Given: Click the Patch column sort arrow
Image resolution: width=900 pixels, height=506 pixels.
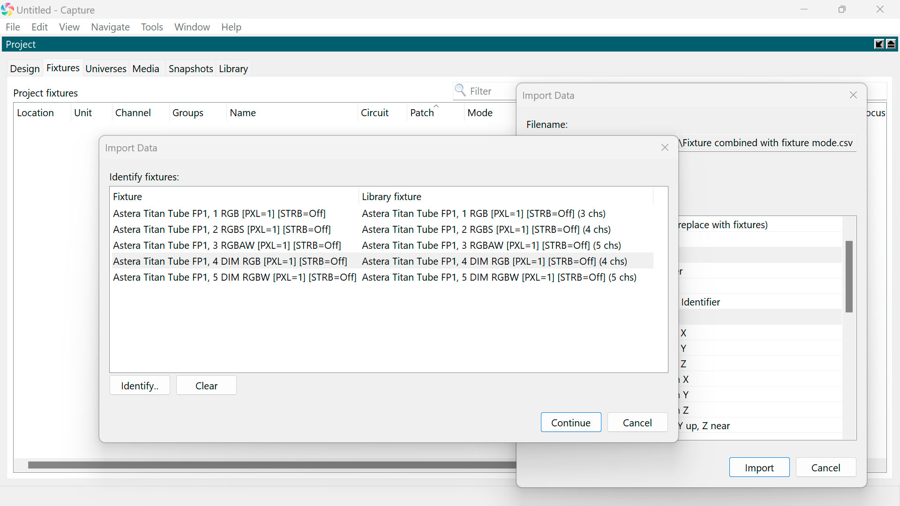Looking at the screenshot, I should pos(436,106).
